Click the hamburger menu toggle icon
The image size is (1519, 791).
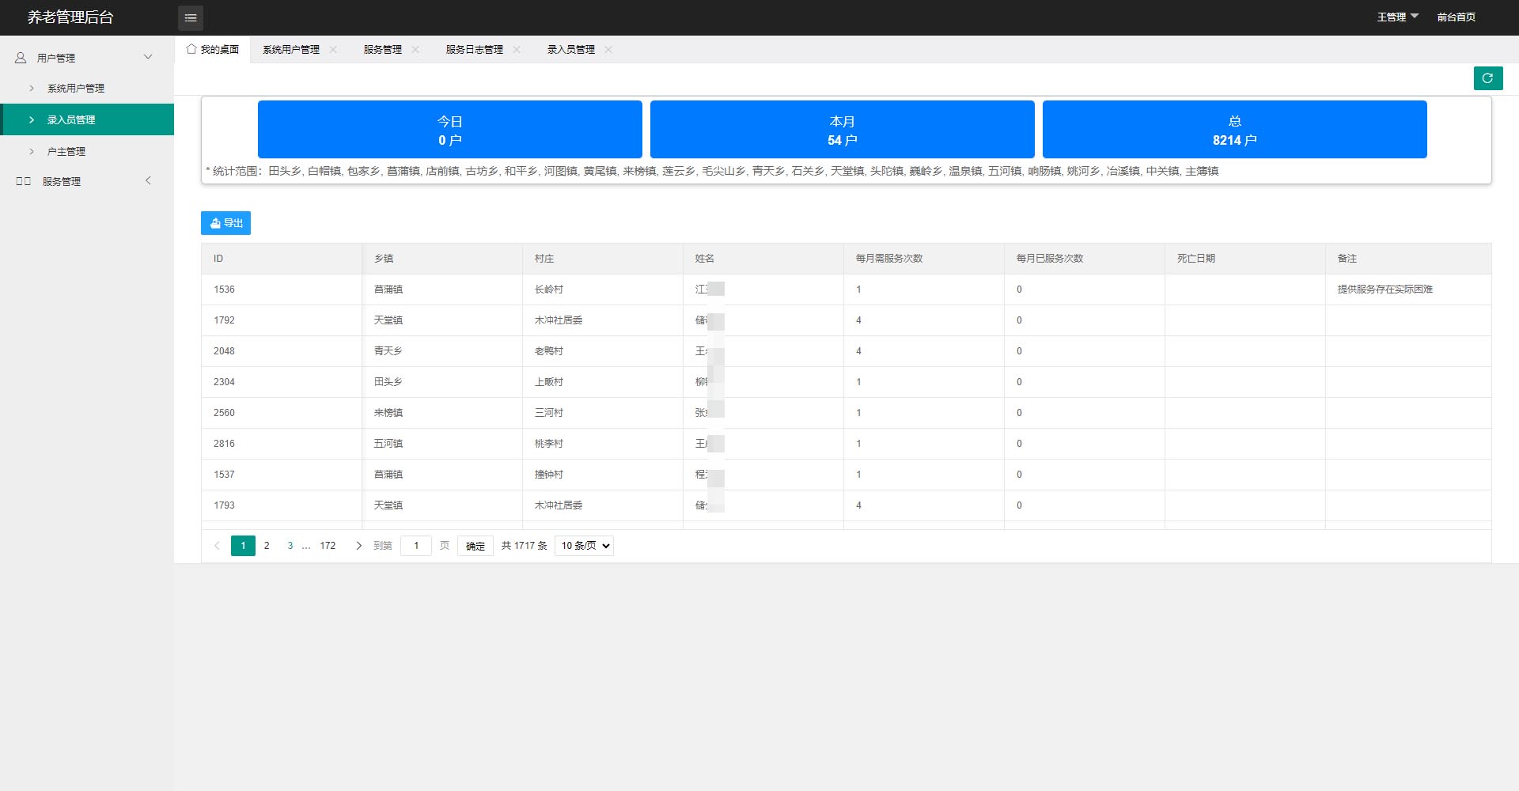click(191, 17)
